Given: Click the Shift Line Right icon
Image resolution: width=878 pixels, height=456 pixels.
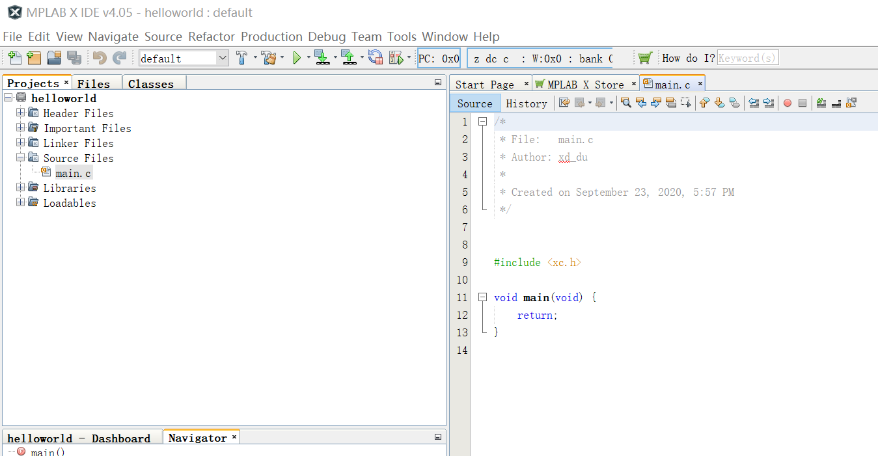Looking at the screenshot, I should pyautogui.click(x=769, y=103).
